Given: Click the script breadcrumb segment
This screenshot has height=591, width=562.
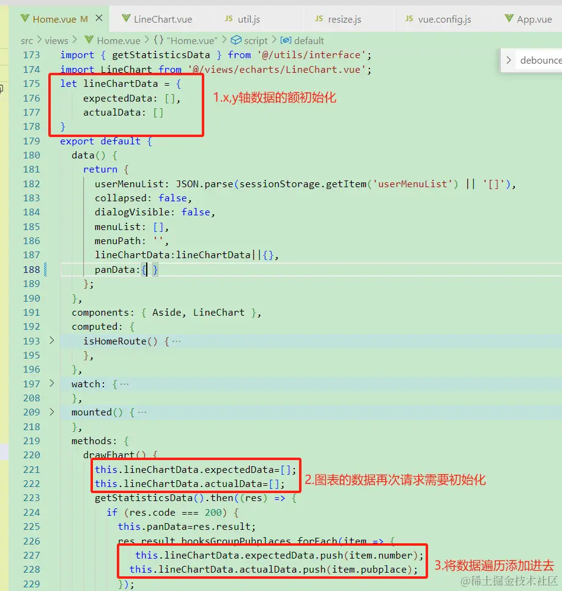Looking at the screenshot, I should [256, 41].
